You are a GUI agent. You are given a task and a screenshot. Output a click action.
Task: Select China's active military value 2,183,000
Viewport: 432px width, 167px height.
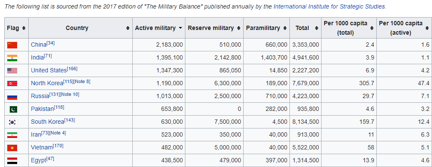click(170, 45)
